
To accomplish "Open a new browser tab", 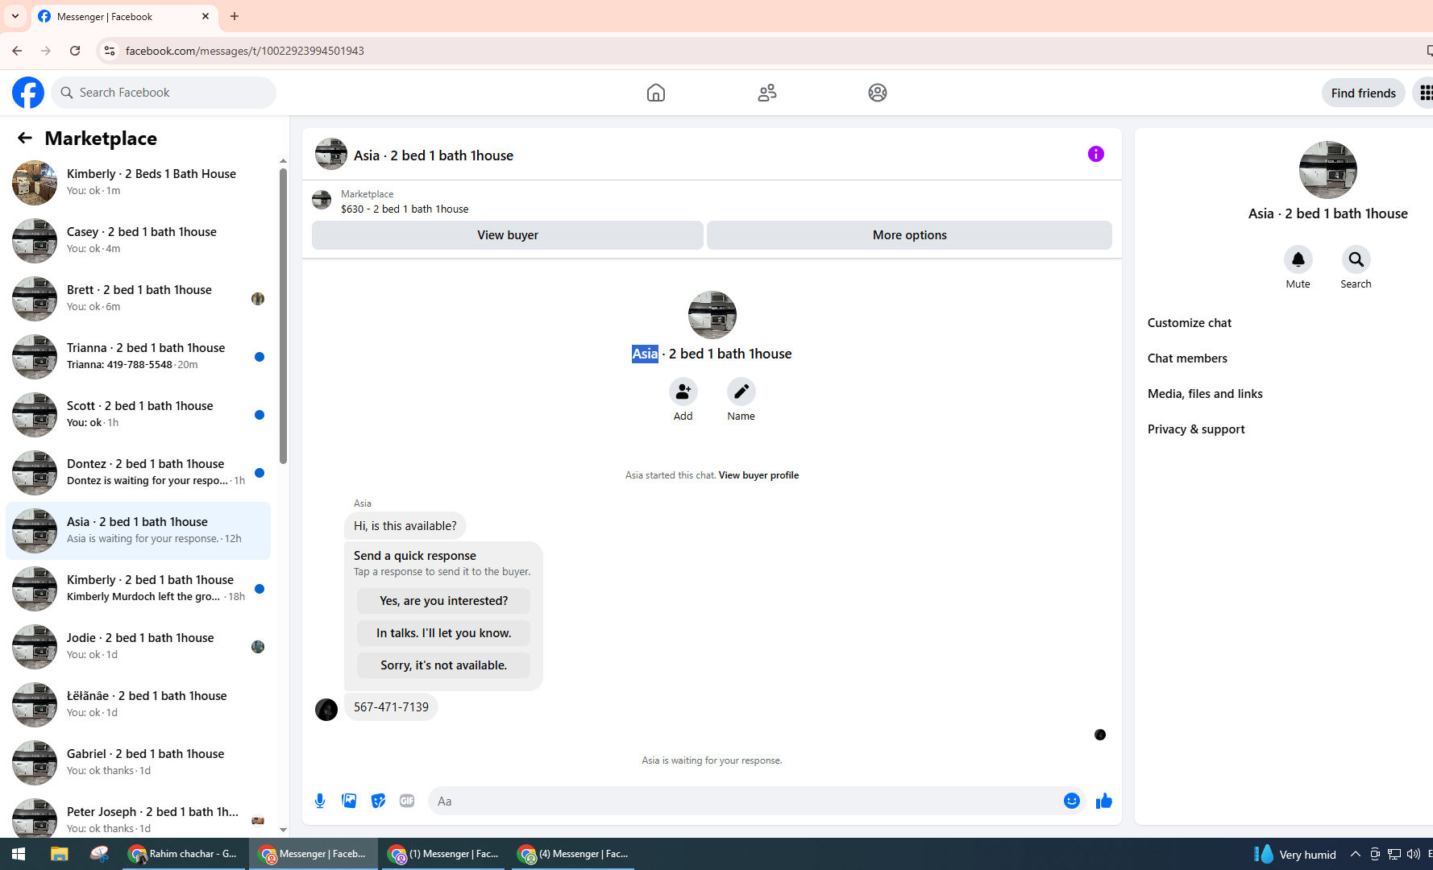I will click(x=235, y=16).
